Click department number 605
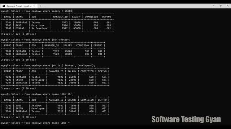Viewport: 231px width, 129px height. point(109,25)
